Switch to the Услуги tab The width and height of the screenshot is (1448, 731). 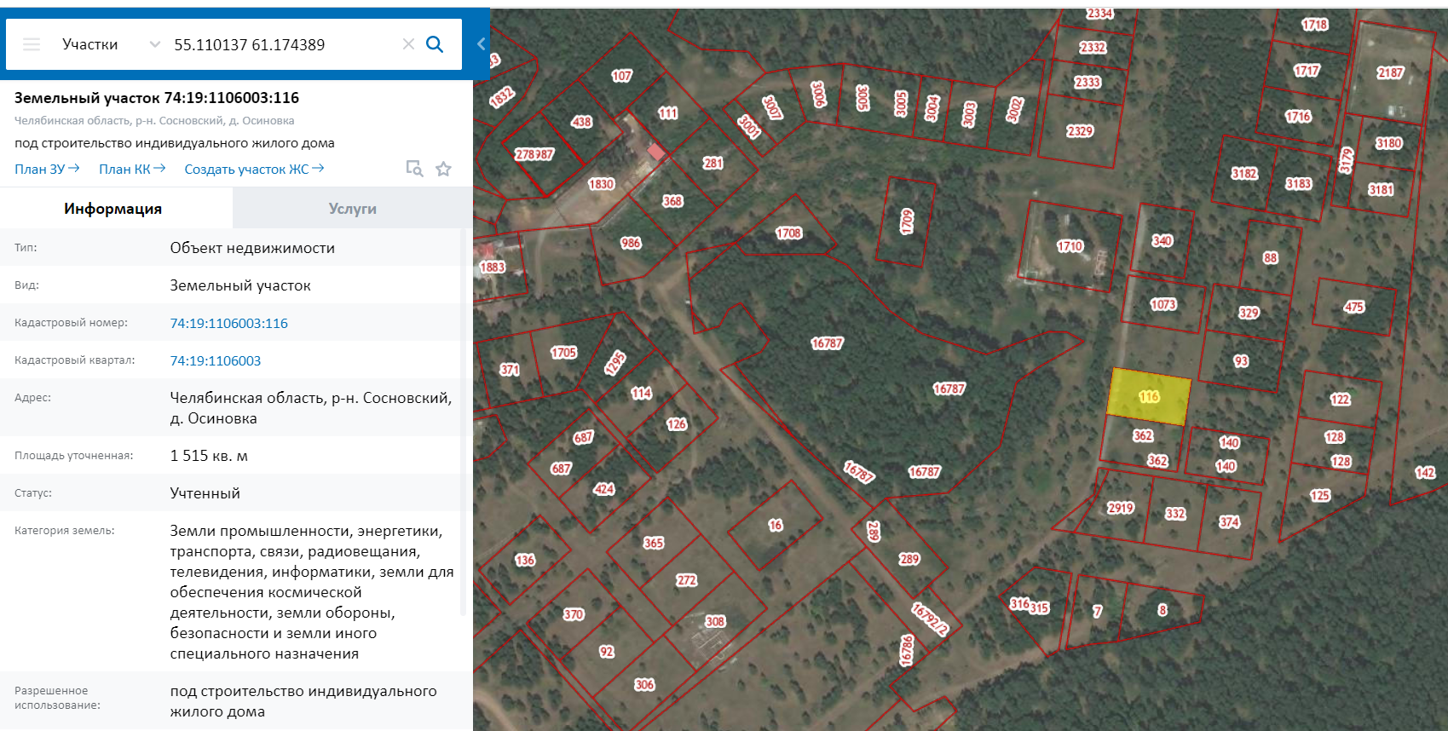click(353, 209)
